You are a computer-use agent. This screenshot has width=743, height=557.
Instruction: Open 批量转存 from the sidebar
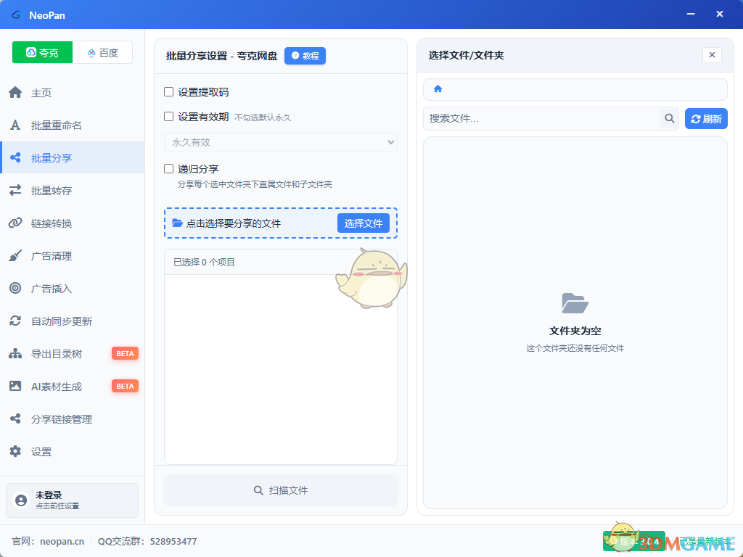point(52,191)
